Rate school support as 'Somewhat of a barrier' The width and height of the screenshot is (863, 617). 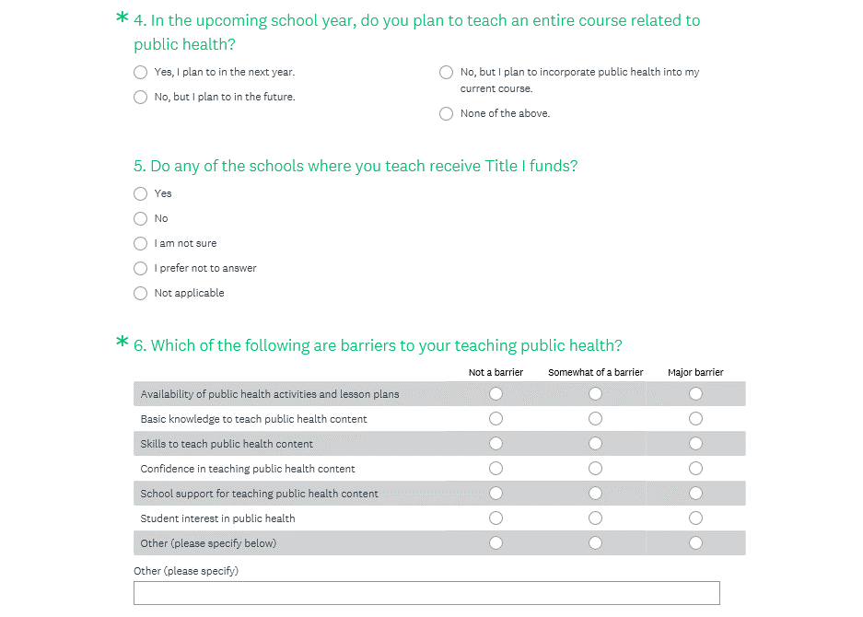(595, 494)
